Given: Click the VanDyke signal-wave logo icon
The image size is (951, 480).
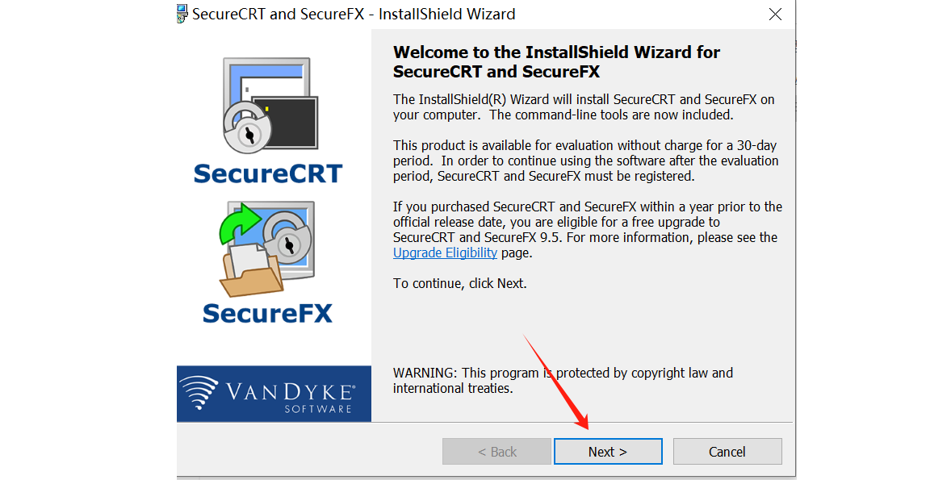Looking at the screenshot, I should (199, 392).
